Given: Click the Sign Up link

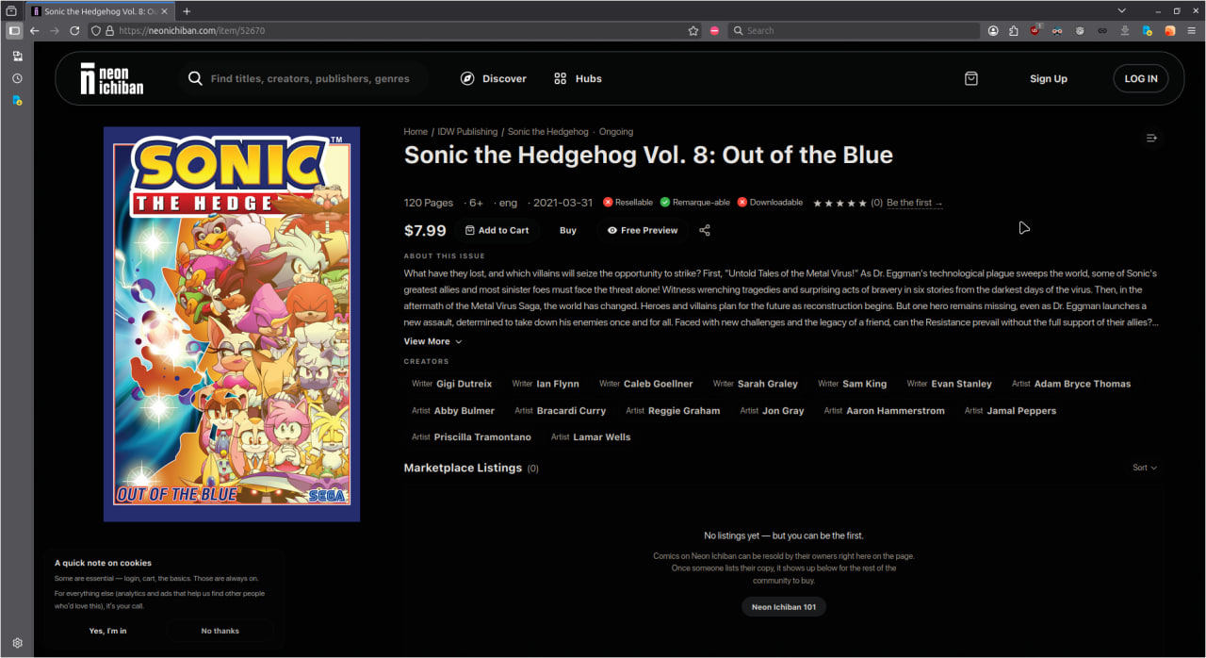Looking at the screenshot, I should [x=1049, y=78].
